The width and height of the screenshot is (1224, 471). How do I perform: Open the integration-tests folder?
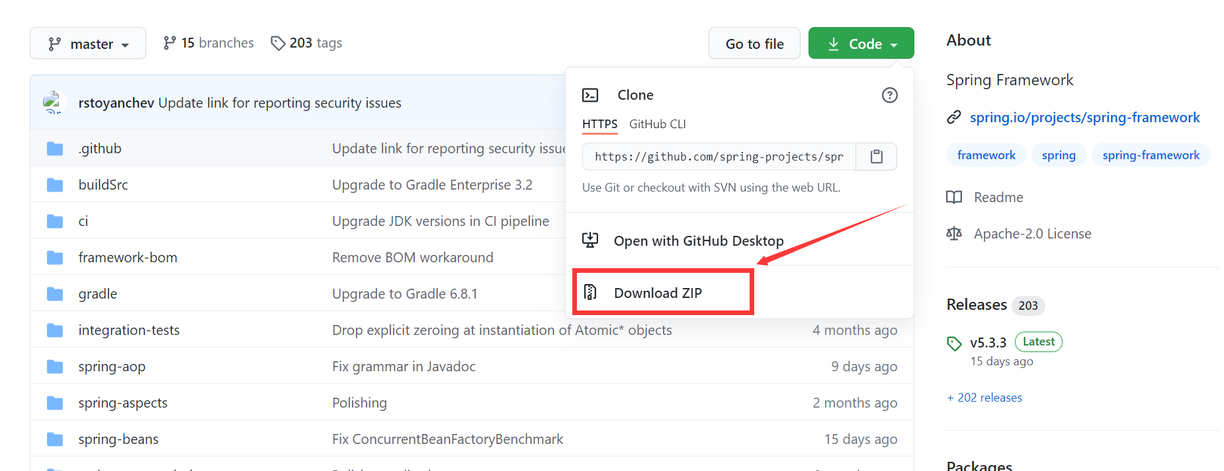coord(129,330)
